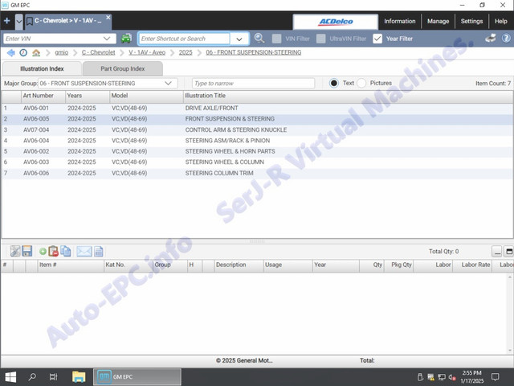Switch to the Part Group Index tab
The width and height of the screenshot is (514, 386).
(123, 68)
